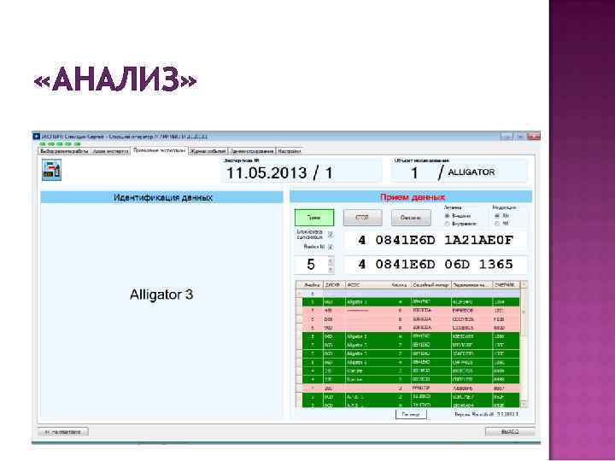615x461 pixels.
Task: Close the application window
Action: pyautogui.click(x=534, y=137)
